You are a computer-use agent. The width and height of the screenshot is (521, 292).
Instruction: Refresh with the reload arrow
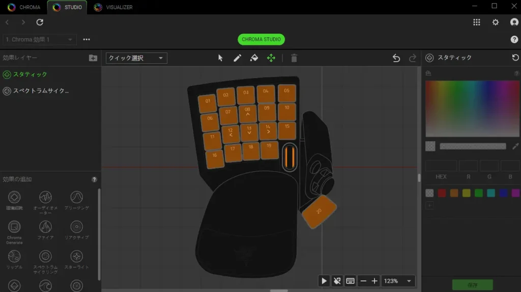point(40,22)
